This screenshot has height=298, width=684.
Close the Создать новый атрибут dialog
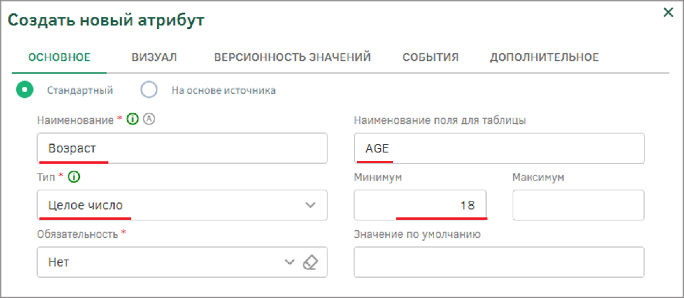(668, 13)
